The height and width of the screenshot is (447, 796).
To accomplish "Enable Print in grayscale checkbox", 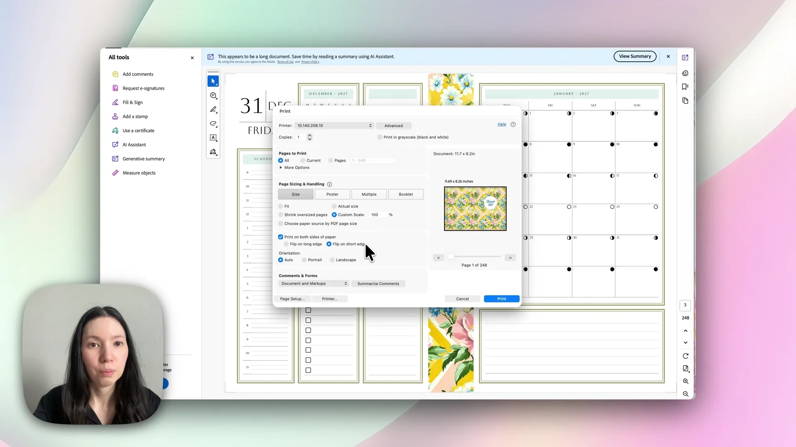I will pyautogui.click(x=380, y=137).
